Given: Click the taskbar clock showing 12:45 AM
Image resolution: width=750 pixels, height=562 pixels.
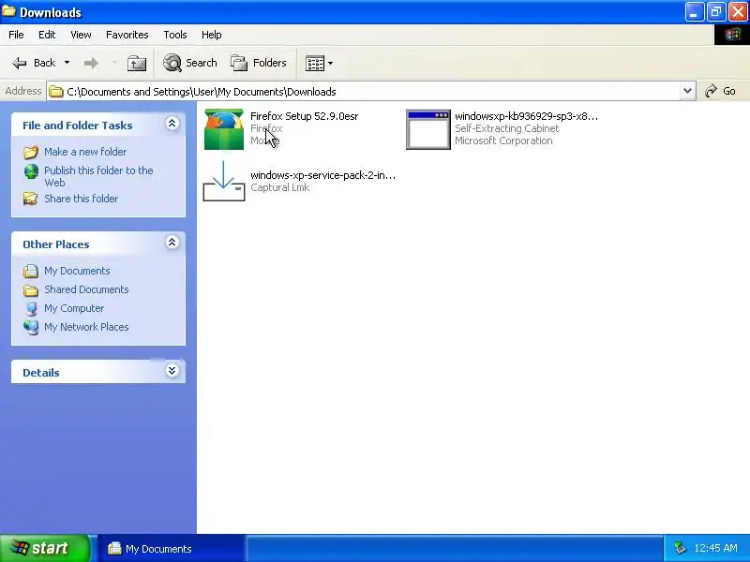Looking at the screenshot, I should (715, 548).
